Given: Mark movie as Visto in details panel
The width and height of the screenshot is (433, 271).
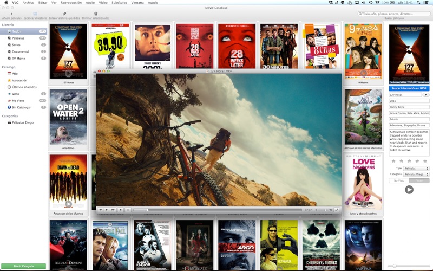Looking at the screenshot, I should coord(419,180).
